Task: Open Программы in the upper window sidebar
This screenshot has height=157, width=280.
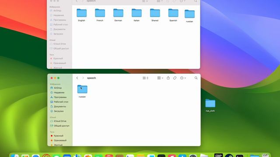Action: pos(59,20)
